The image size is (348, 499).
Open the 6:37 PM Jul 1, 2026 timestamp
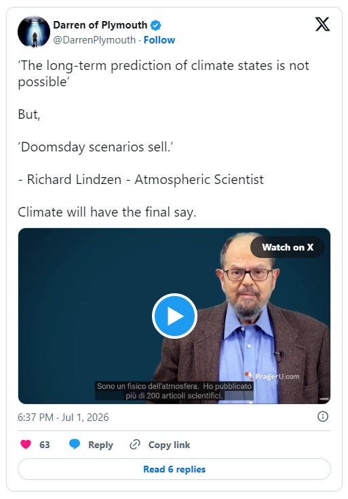63,418
